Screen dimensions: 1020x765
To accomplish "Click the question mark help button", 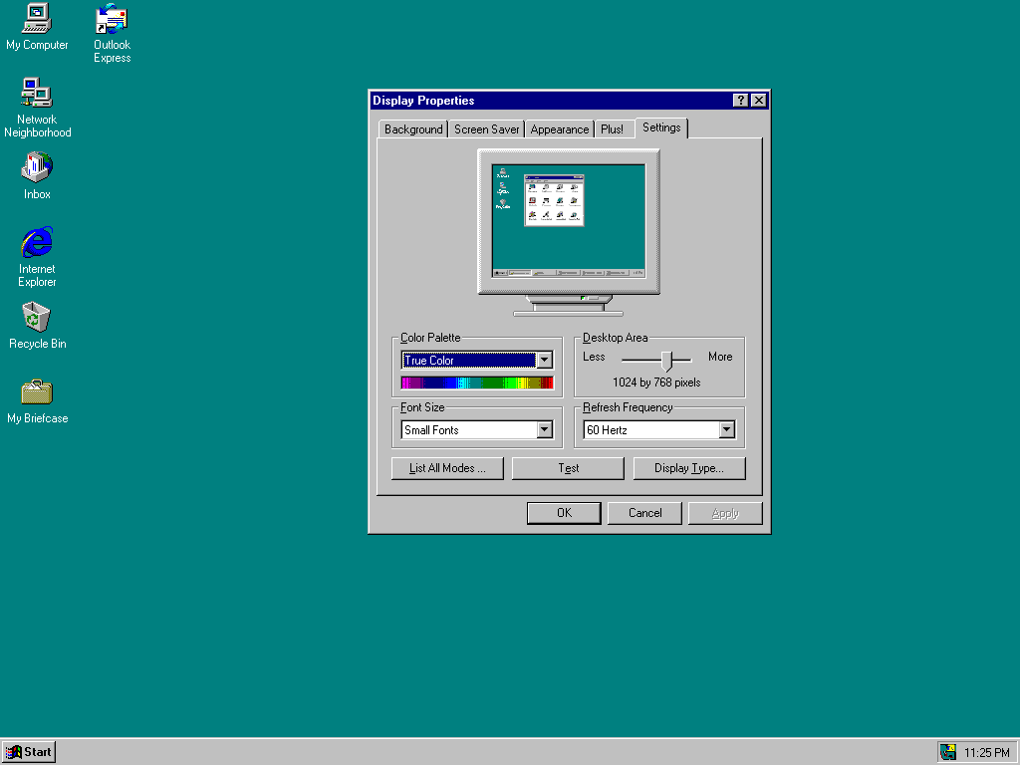I will [741, 101].
